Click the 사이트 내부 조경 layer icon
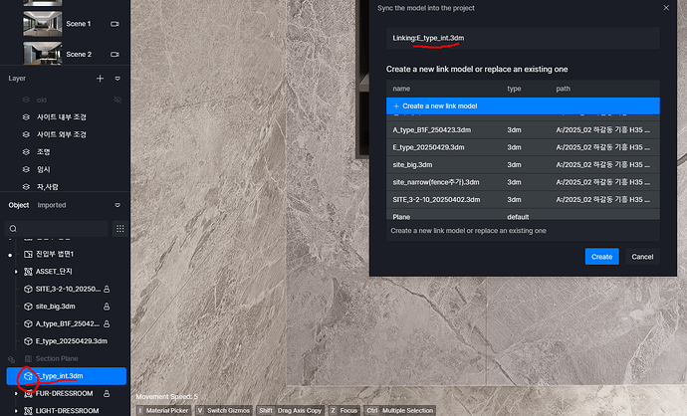Screen dimensions: 687x416 pyautogui.click(x=26, y=116)
